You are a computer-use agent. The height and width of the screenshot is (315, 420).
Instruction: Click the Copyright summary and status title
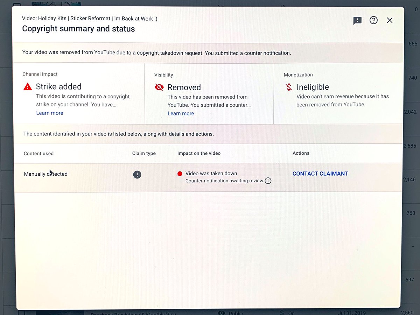tap(78, 29)
